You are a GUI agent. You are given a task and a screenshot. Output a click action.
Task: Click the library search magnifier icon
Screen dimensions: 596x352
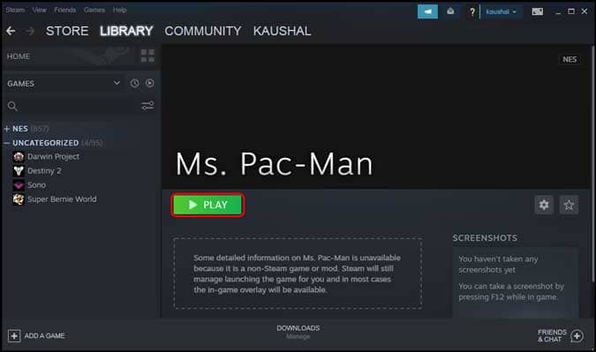[x=12, y=106]
